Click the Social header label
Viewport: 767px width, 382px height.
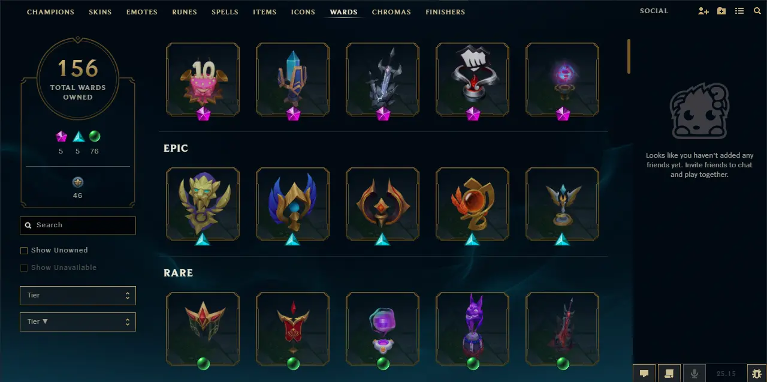[654, 11]
